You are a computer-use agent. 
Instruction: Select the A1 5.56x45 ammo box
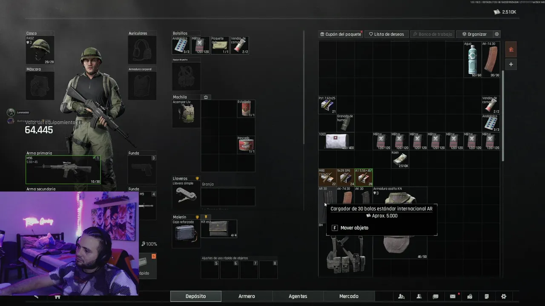point(364,177)
